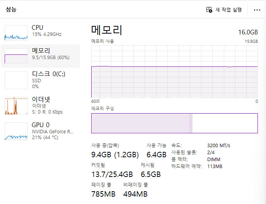Click the 3200 MT/s speed value
Viewport: 266px width, 204px height.
(219, 146)
